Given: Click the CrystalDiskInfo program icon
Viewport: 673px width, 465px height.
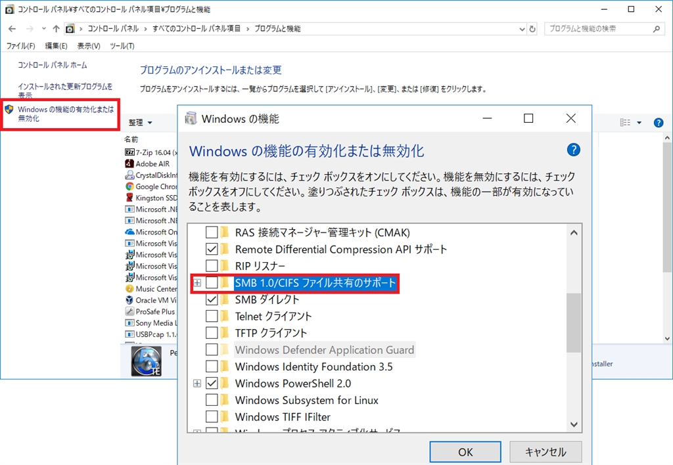Looking at the screenshot, I should [x=129, y=175].
